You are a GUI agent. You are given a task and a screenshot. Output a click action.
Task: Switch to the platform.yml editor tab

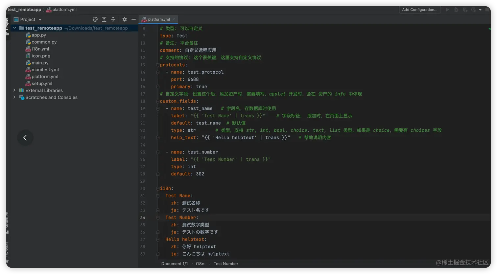158,19
